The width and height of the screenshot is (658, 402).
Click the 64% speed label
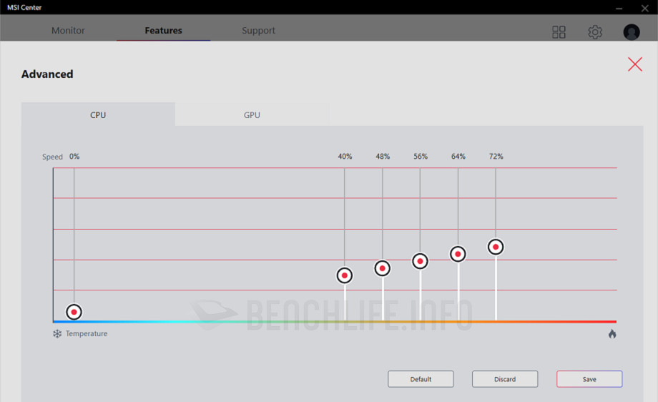click(458, 156)
